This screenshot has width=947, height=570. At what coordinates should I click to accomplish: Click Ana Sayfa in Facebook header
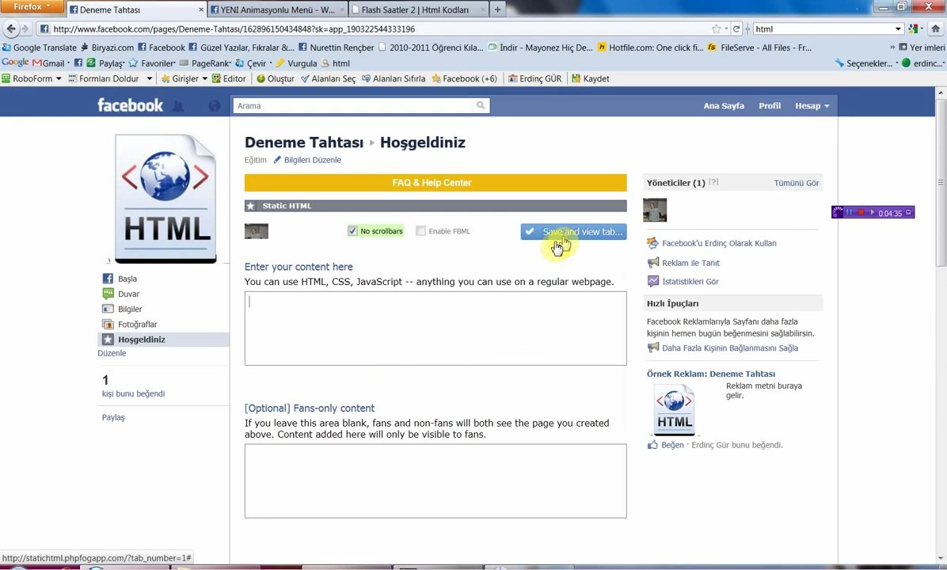click(724, 105)
